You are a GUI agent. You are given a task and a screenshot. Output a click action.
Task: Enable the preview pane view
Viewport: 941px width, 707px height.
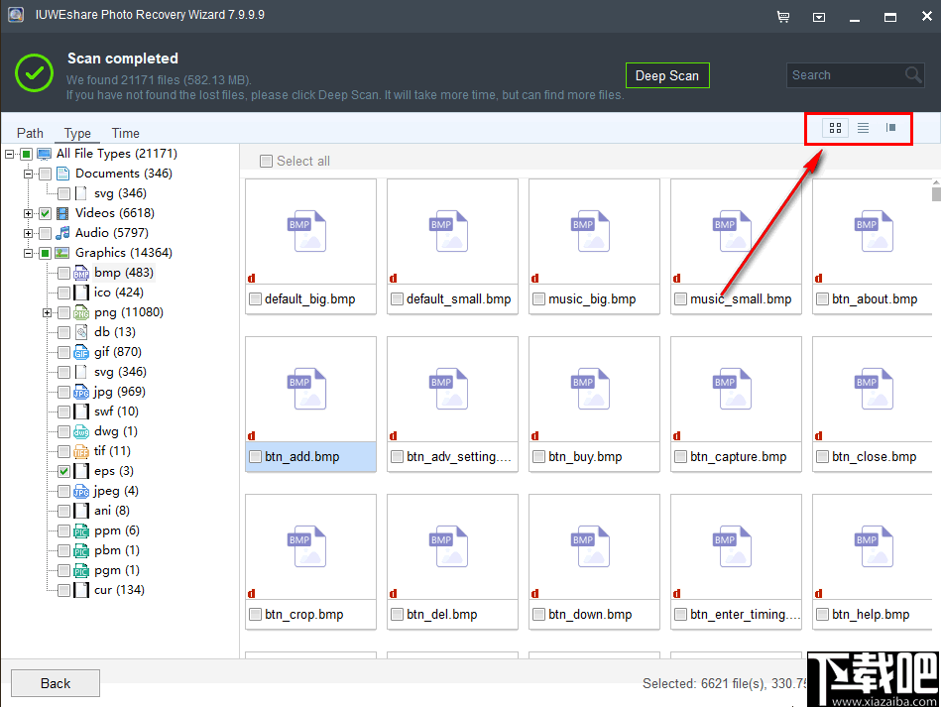[x=889, y=128]
